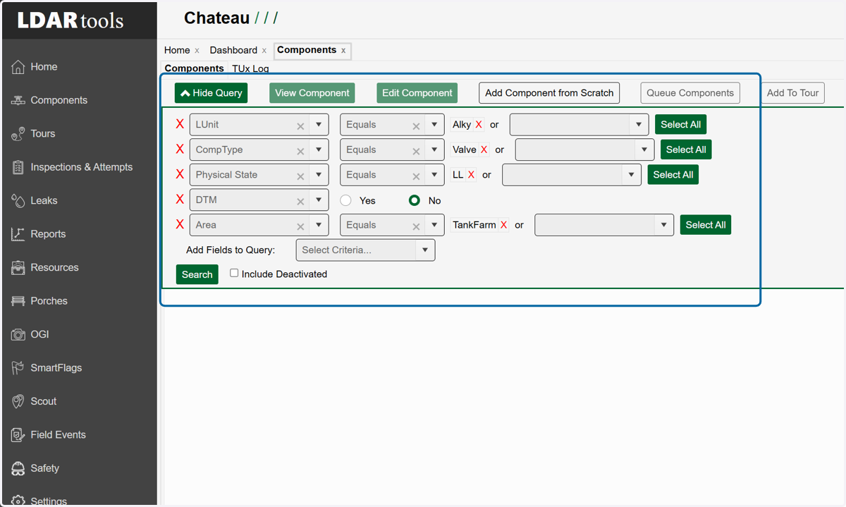This screenshot has height=507, width=846.
Task: Click Add Component from Scratch
Action: click(549, 93)
